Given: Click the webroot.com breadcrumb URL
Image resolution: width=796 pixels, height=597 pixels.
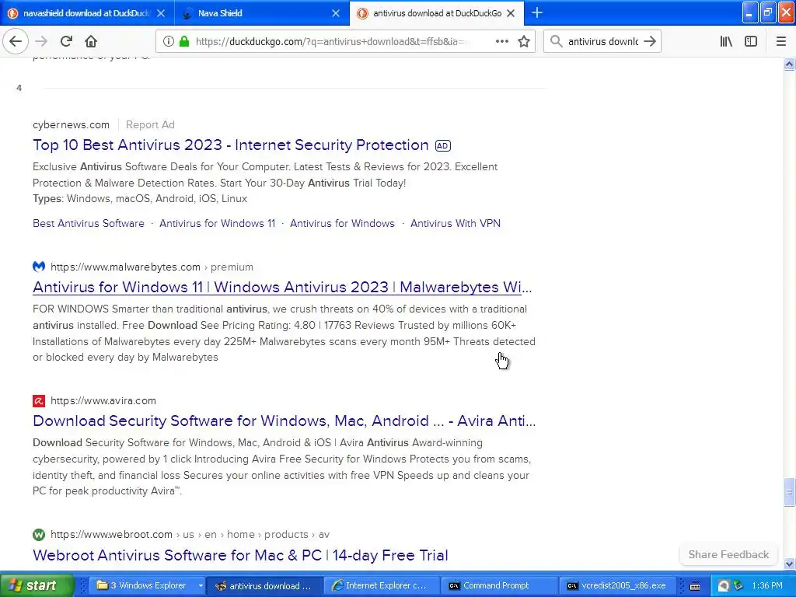Looking at the screenshot, I should (190, 535).
